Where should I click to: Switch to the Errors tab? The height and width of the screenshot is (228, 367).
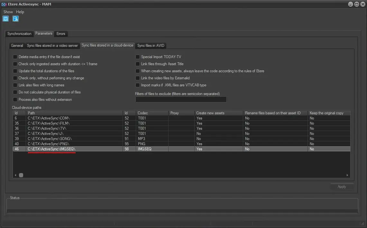61,34
